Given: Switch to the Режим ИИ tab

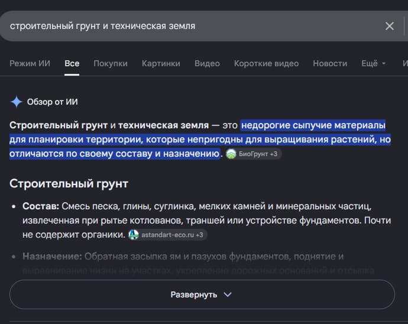Looking at the screenshot, I should 30,63.
